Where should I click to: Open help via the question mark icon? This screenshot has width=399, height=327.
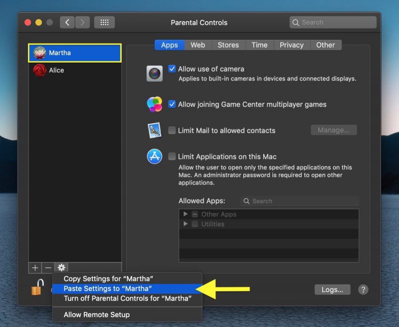(363, 290)
